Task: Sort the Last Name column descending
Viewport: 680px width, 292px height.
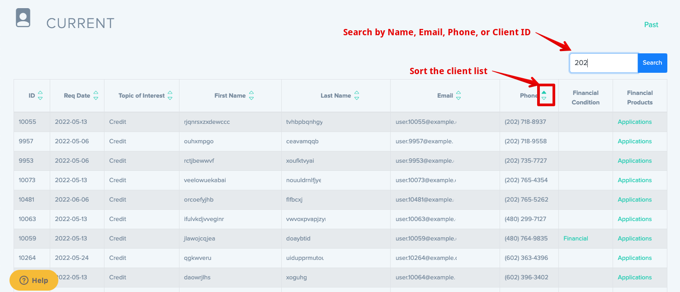Action: [357, 98]
